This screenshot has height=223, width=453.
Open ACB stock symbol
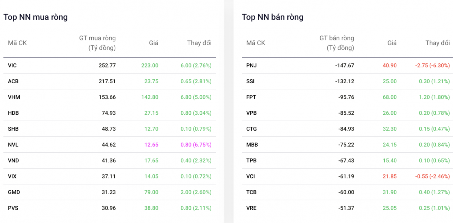pyautogui.click(x=13, y=81)
